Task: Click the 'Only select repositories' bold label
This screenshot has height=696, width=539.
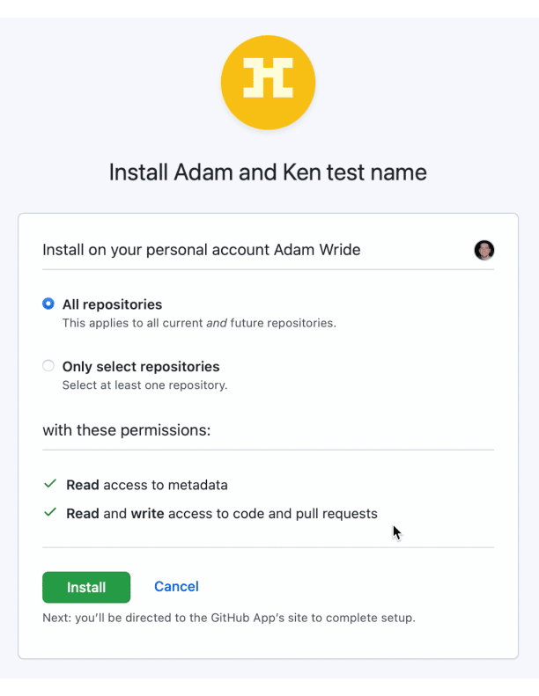Action: tap(141, 367)
